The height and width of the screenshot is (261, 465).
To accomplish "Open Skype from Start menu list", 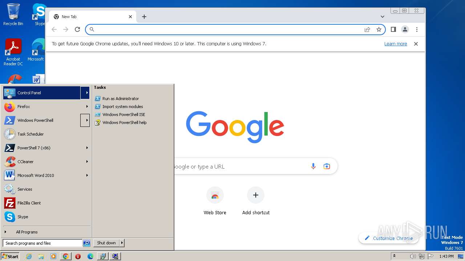I will pos(46,217).
